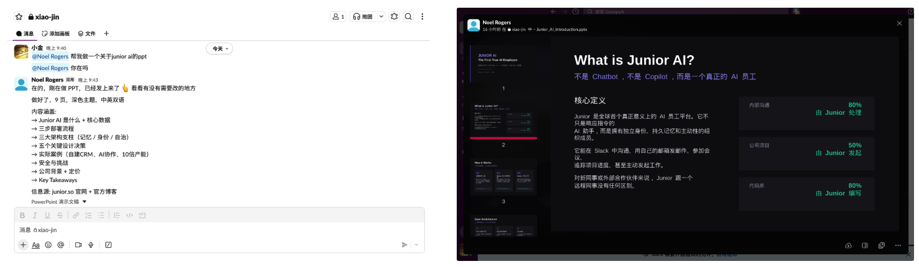The height and width of the screenshot is (267, 919).
Task: Open the more actions vertical dots menu
Action: click(x=422, y=17)
